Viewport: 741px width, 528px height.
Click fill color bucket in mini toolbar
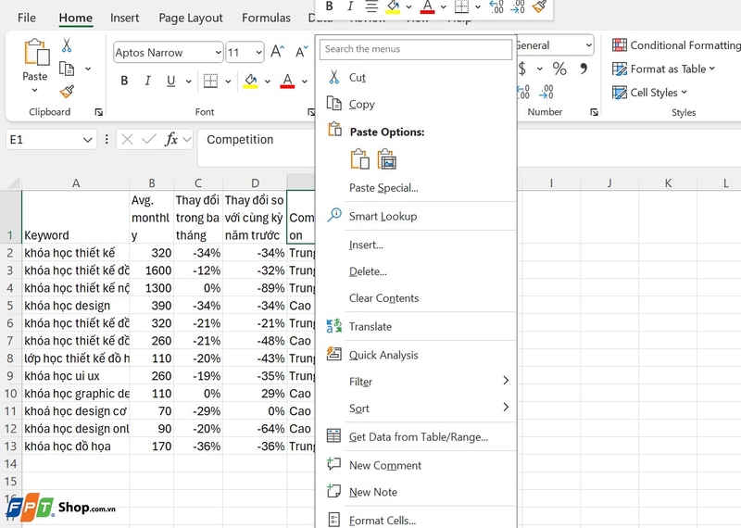[x=393, y=6]
